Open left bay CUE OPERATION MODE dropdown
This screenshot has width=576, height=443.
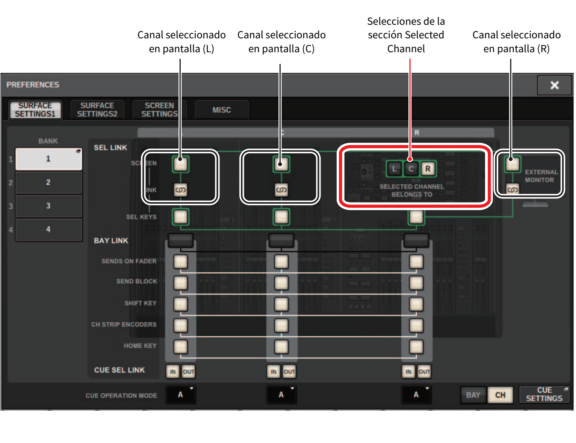point(180,395)
